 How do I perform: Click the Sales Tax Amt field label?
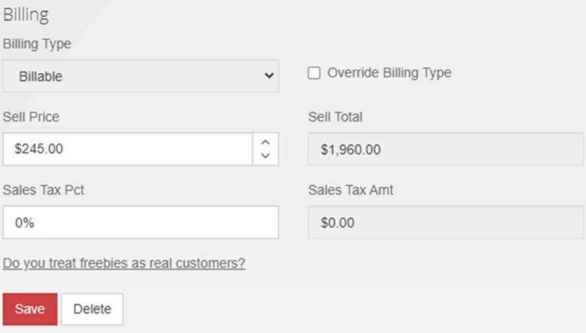pos(350,190)
